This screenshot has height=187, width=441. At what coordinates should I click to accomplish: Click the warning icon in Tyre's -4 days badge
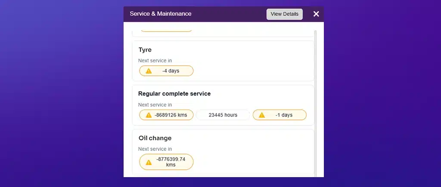pos(149,71)
